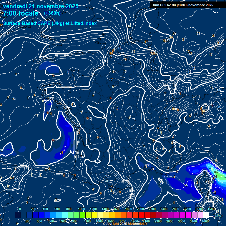
Task: Click the magenta swatch between 3200 and 3400
Action: [188, 215]
